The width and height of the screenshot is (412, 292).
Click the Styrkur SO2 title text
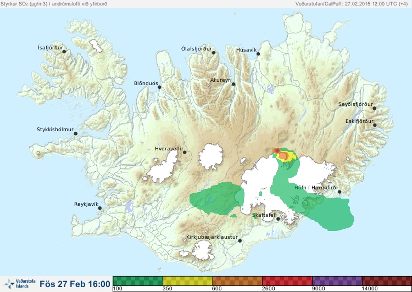tap(54, 4)
